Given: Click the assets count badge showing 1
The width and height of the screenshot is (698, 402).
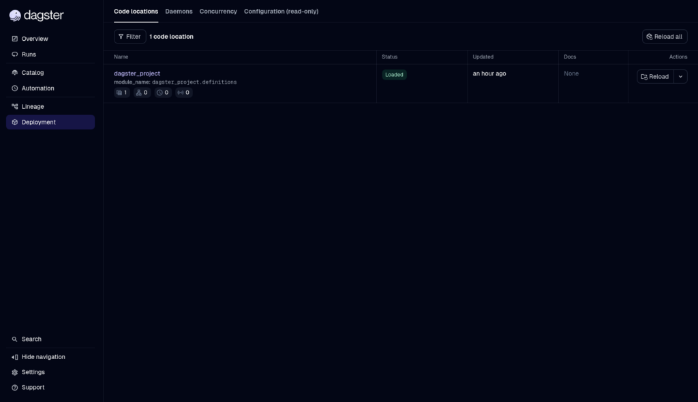Looking at the screenshot, I should point(121,93).
